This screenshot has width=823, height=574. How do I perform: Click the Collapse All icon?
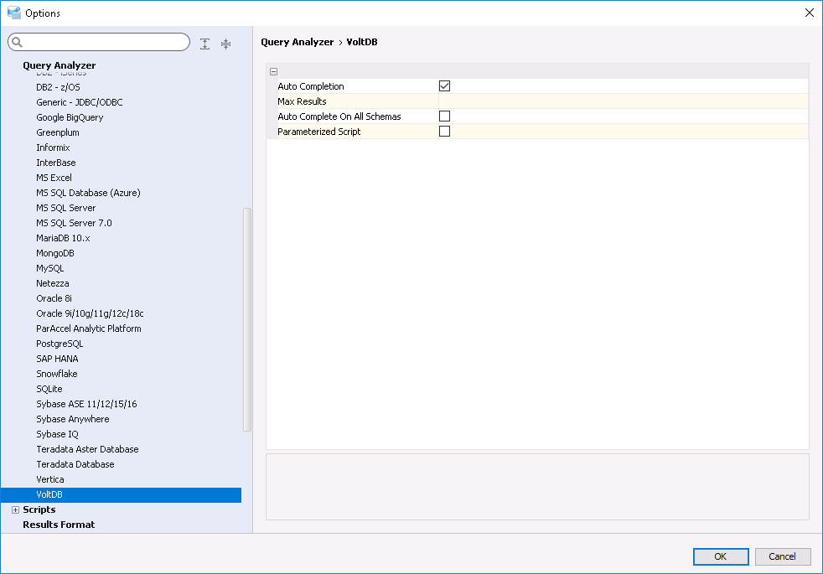pos(225,44)
